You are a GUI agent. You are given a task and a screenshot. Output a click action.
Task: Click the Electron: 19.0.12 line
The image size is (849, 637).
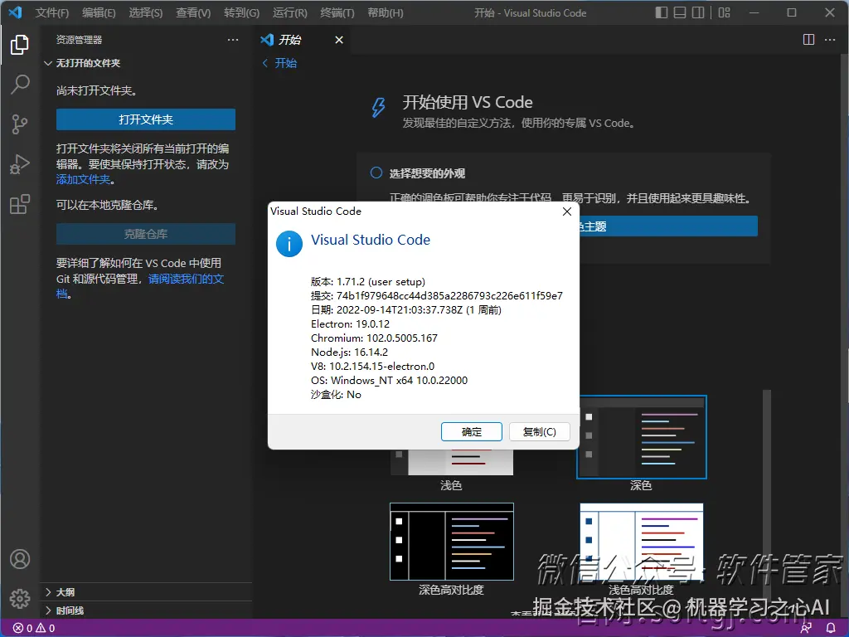tap(350, 324)
